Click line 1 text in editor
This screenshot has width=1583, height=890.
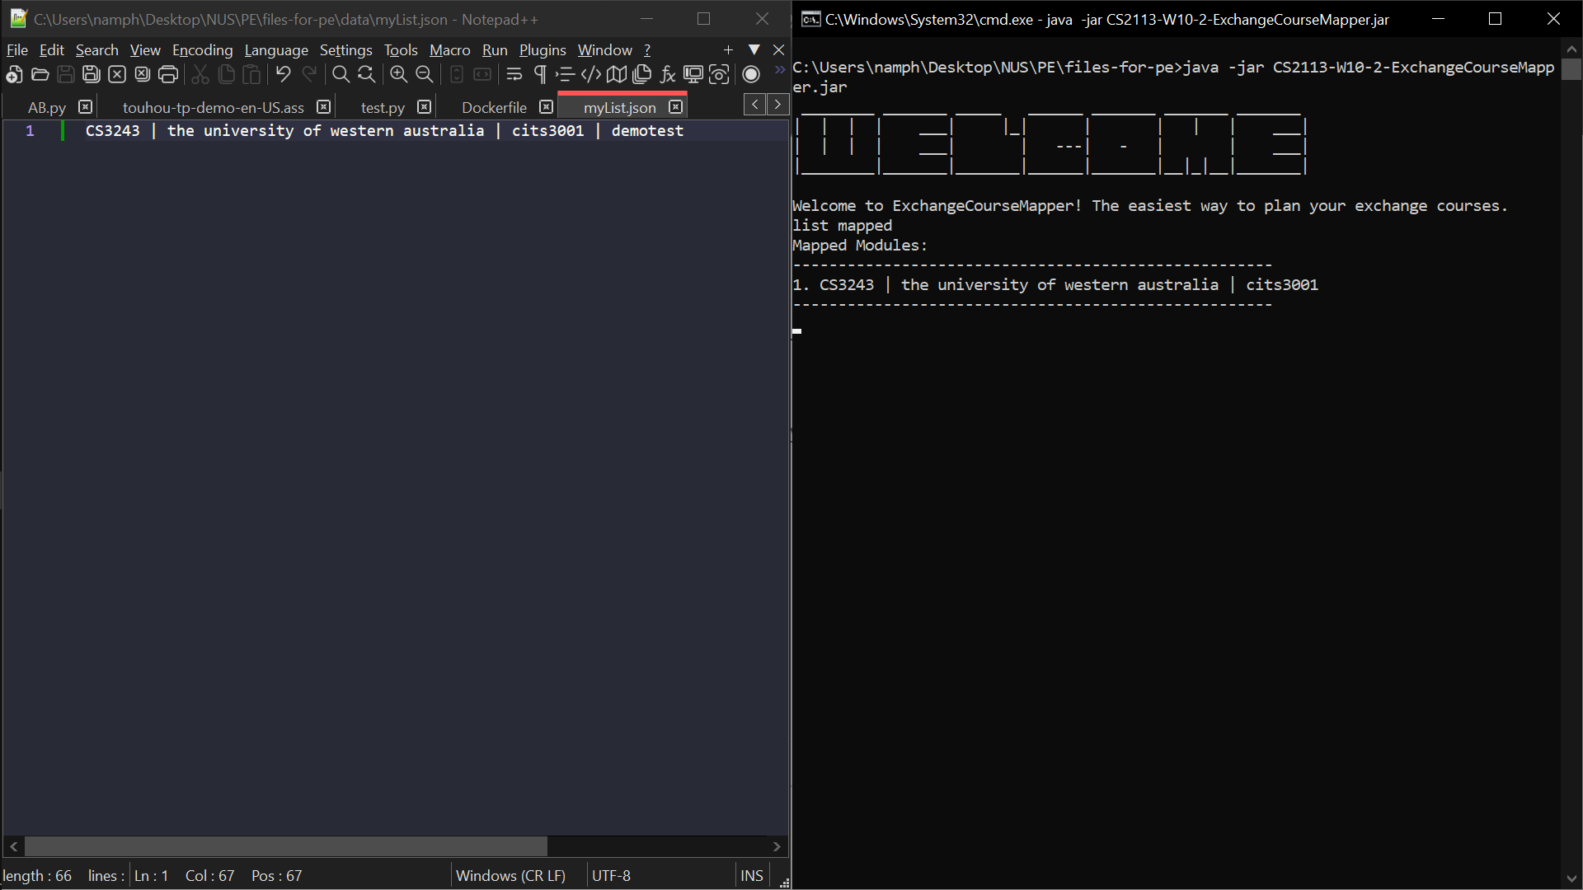point(384,131)
